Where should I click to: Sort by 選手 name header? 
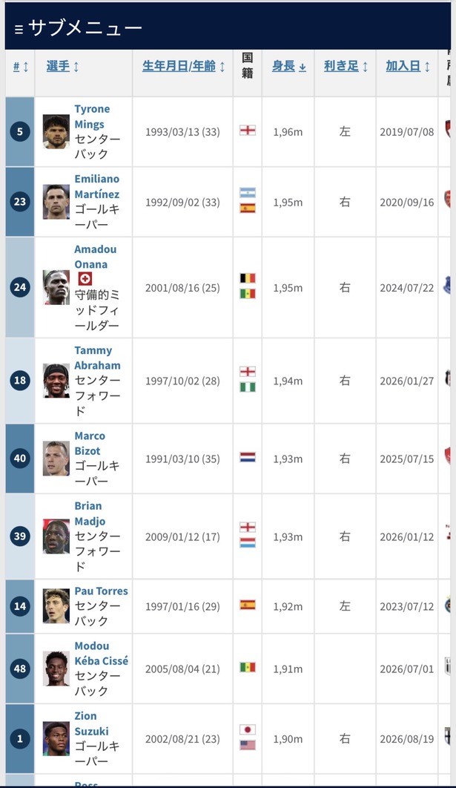pyautogui.click(x=62, y=66)
